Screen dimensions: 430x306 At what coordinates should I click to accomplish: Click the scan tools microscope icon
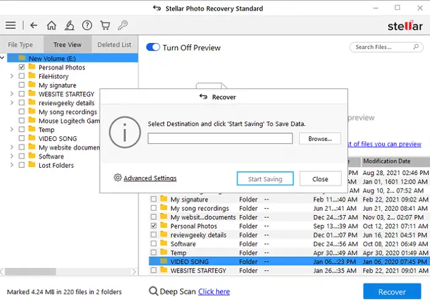[x=69, y=25]
